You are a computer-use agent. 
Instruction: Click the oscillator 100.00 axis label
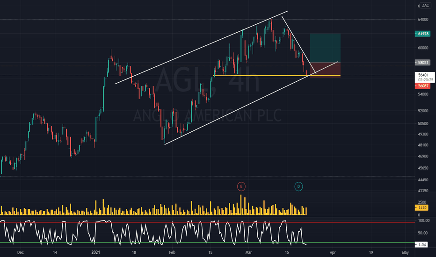click(424, 221)
